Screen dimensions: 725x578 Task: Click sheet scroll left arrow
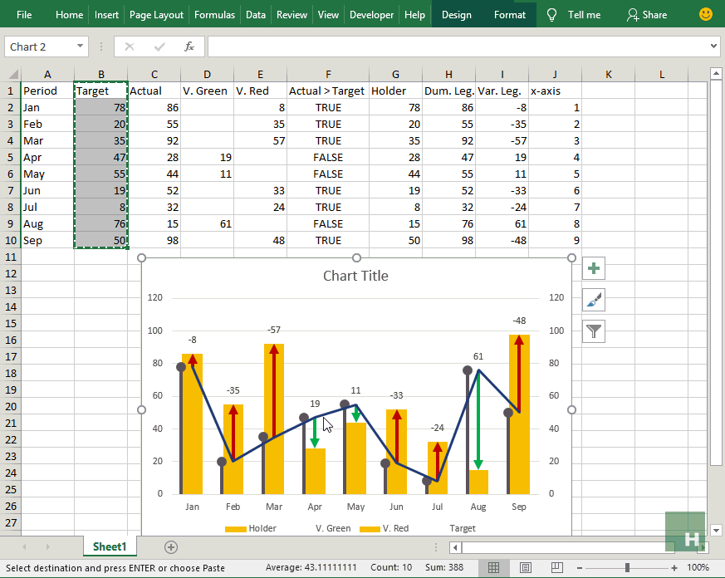[x=24, y=547]
